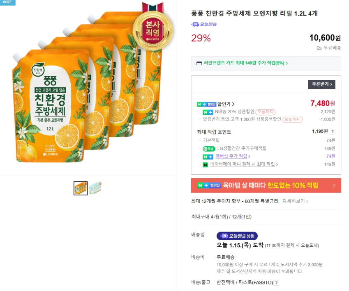Click the BEST label above the product image
349x291 pixels.
point(7,2)
